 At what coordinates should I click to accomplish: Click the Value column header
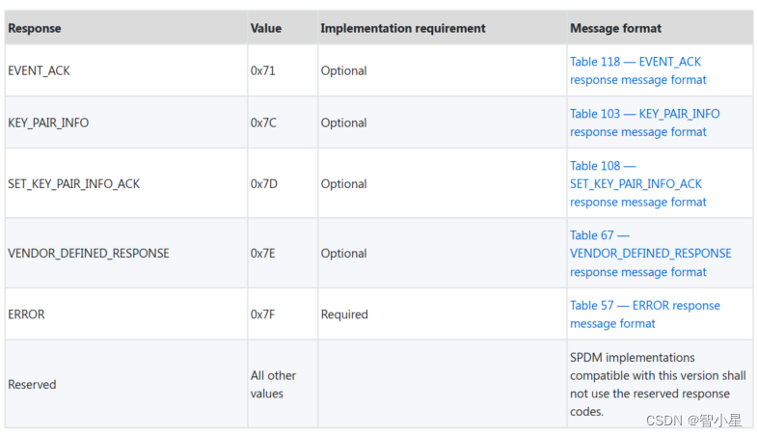[266, 28]
